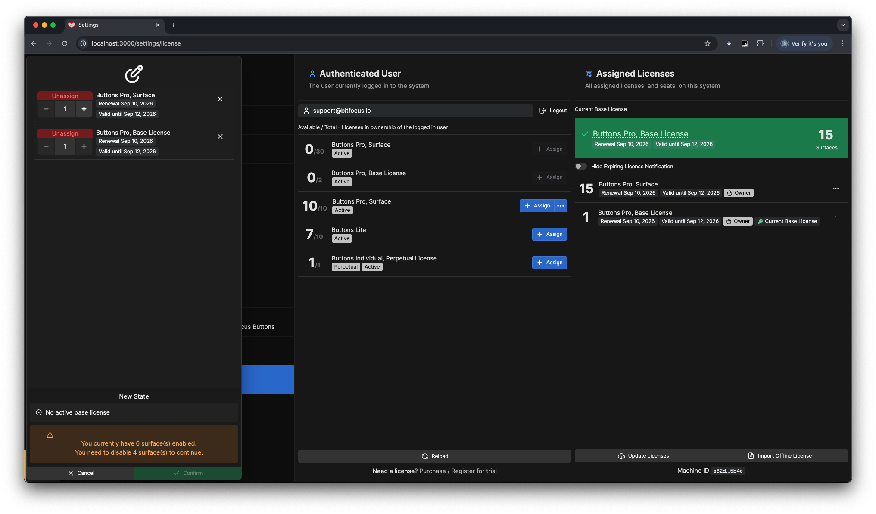Reload the browser page
This screenshot has height=514, width=876.
[65, 43]
